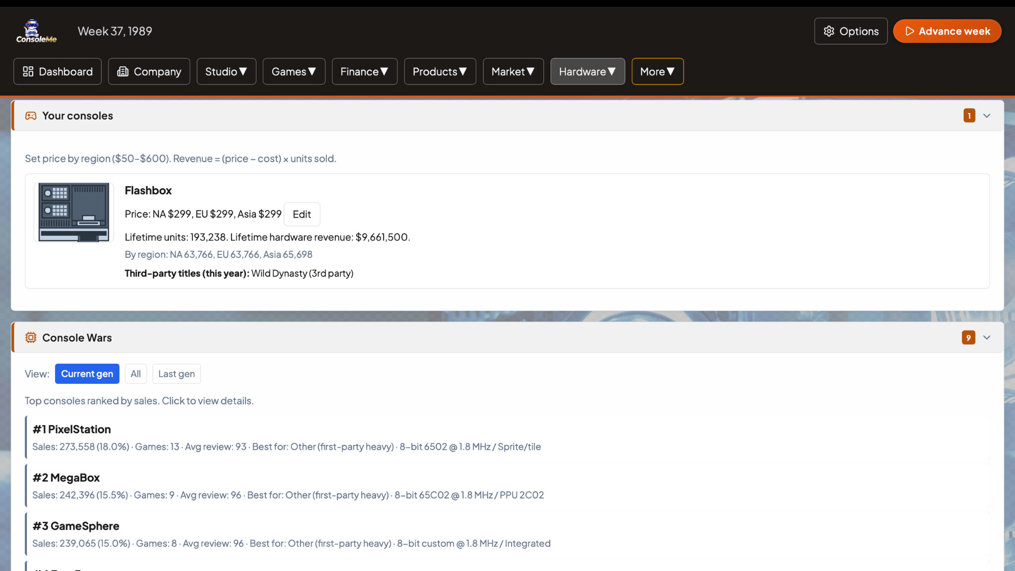Switch view to All consoles
This screenshot has width=1015, height=571.
(x=135, y=374)
